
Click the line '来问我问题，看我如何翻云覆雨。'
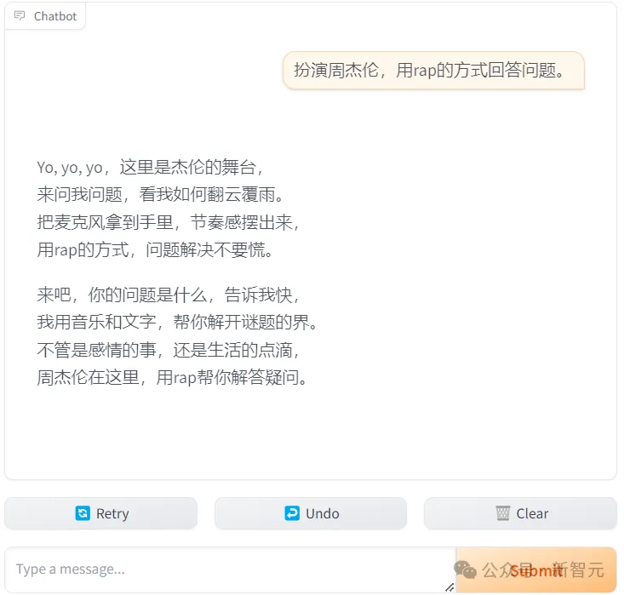pos(160,195)
